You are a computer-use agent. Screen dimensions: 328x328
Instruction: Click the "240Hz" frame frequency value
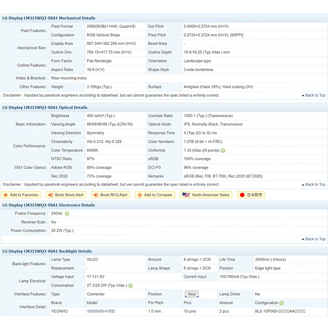coord(57,213)
